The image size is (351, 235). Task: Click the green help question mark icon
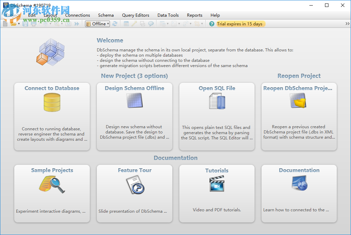click(x=212, y=24)
